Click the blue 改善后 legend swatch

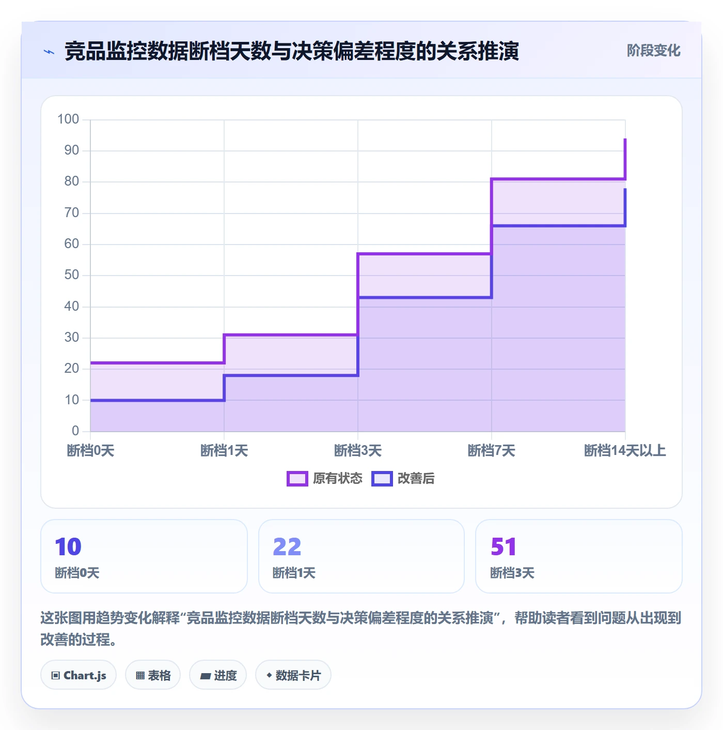click(382, 479)
